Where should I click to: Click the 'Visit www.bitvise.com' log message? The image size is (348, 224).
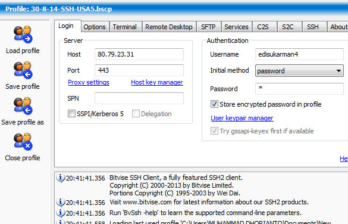209,202
